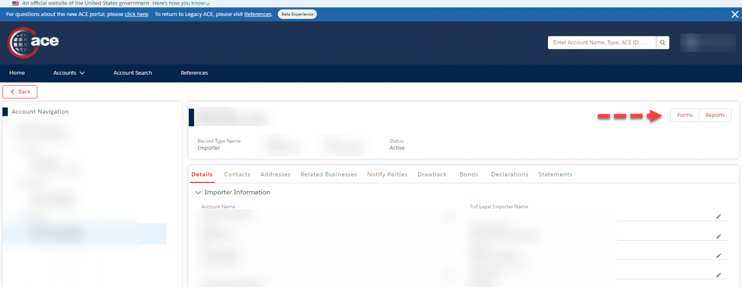Viewport: 742px width, 287px height.
Task: Click the edit pencil beside Full Legal Importer Name
Action: [718, 217]
